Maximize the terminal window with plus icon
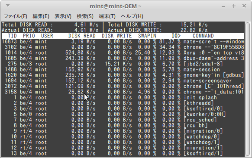252x158 pixels. pos(234,6)
